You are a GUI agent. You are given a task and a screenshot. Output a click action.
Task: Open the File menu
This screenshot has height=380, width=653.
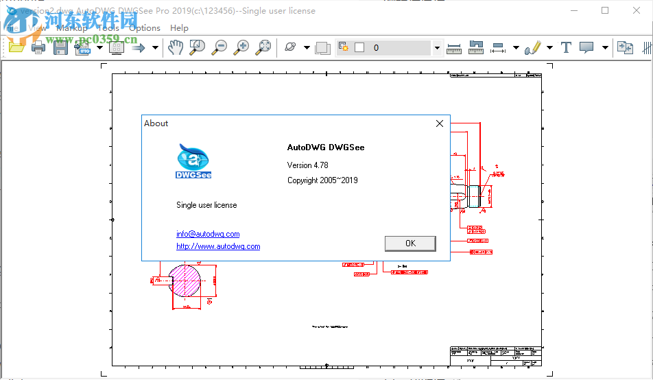pyautogui.click(x=12, y=28)
